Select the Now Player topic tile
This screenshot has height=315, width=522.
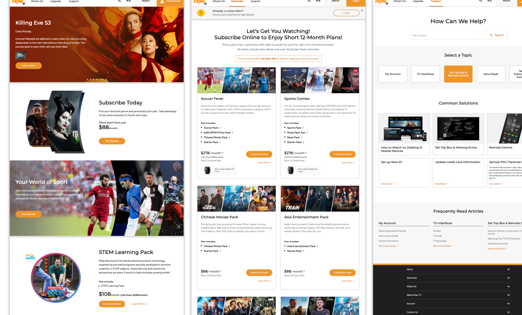491,74
